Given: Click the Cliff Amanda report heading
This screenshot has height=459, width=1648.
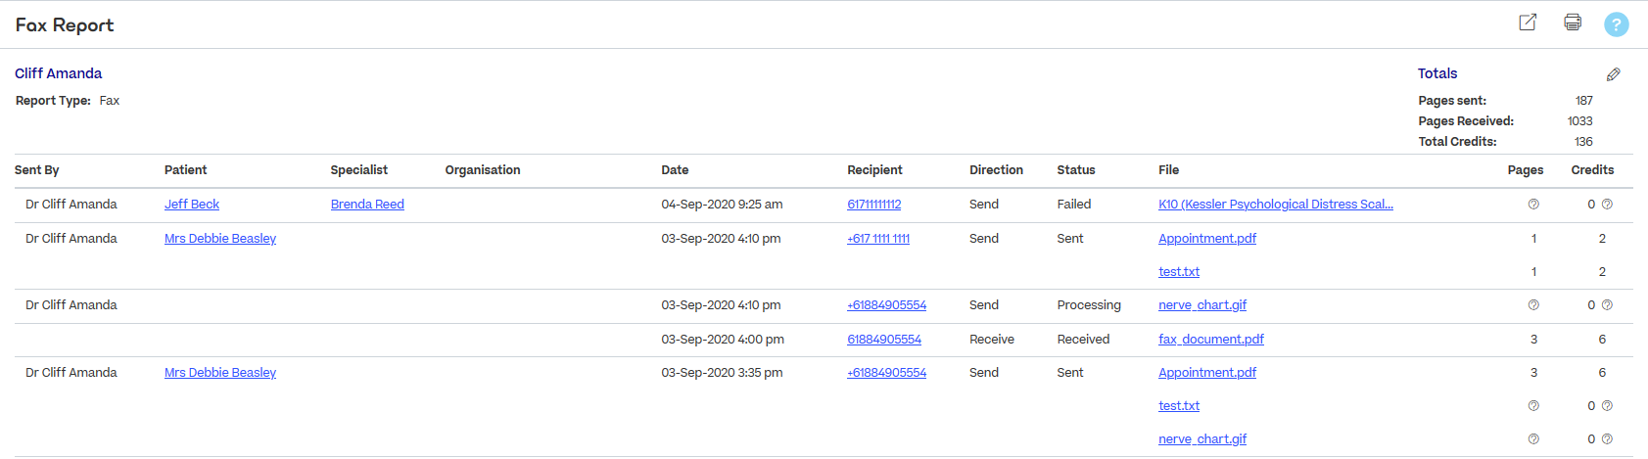Looking at the screenshot, I should pyautogui.click(x=59, y=73).
